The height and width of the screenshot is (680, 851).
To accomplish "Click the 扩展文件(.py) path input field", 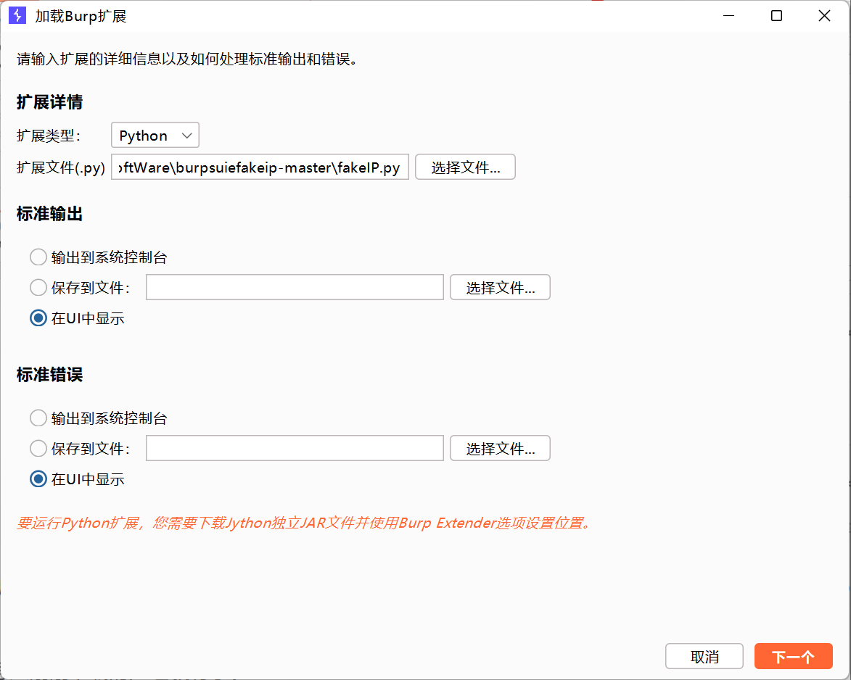I will pos(260,167).
